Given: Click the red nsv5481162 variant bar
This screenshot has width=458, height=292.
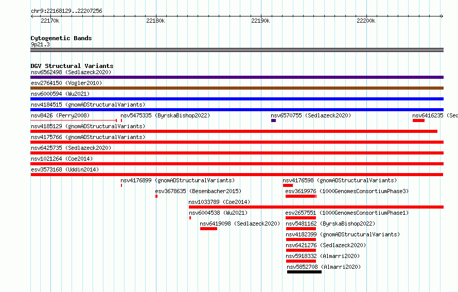Looking at the screenshot, I should tap(301, 229).
